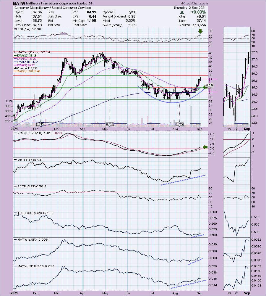The height and width of the screenshot is (296, 266).
Task: Click the P/E value 84.99
Action: (91, 12)
